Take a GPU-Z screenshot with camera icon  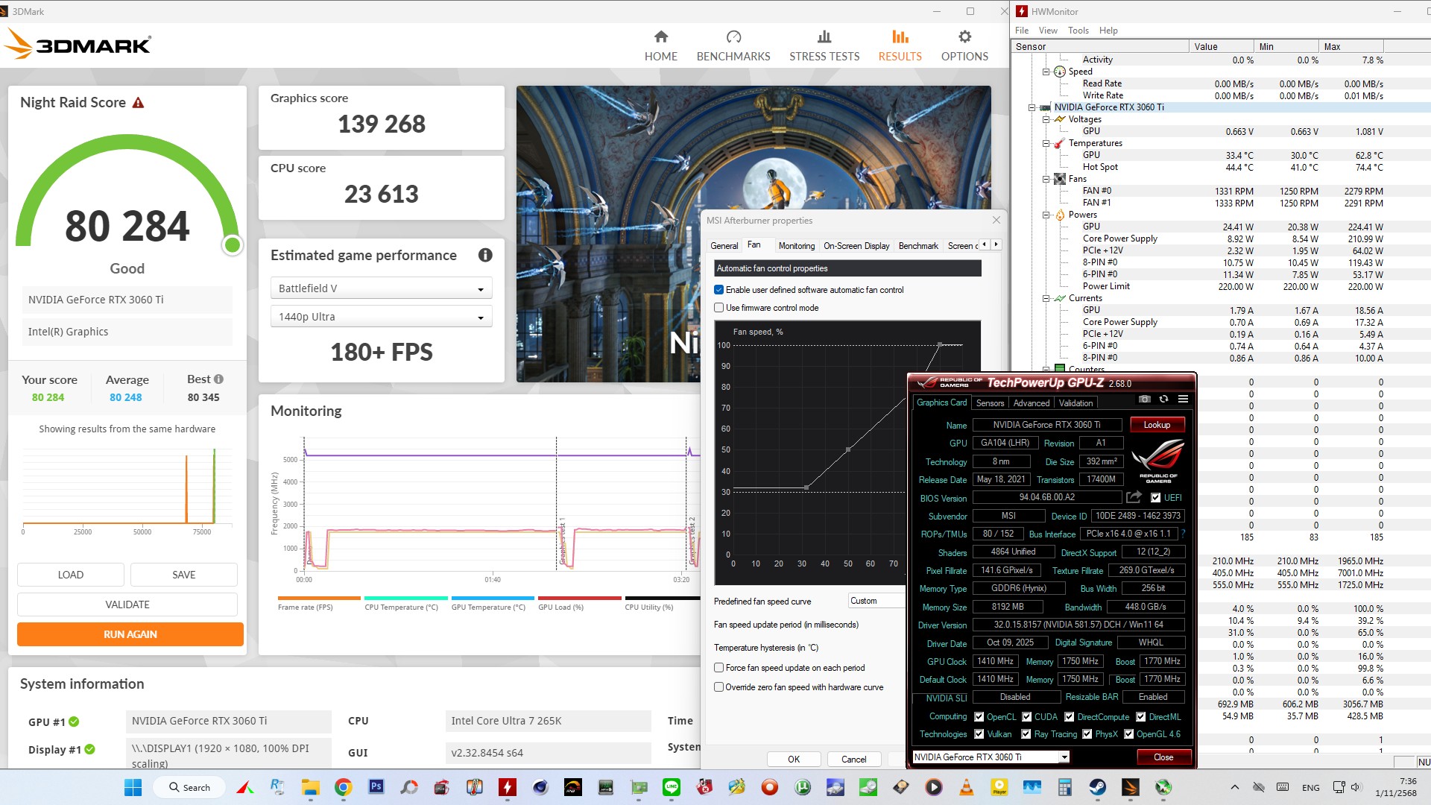(x=1145, y=400)
